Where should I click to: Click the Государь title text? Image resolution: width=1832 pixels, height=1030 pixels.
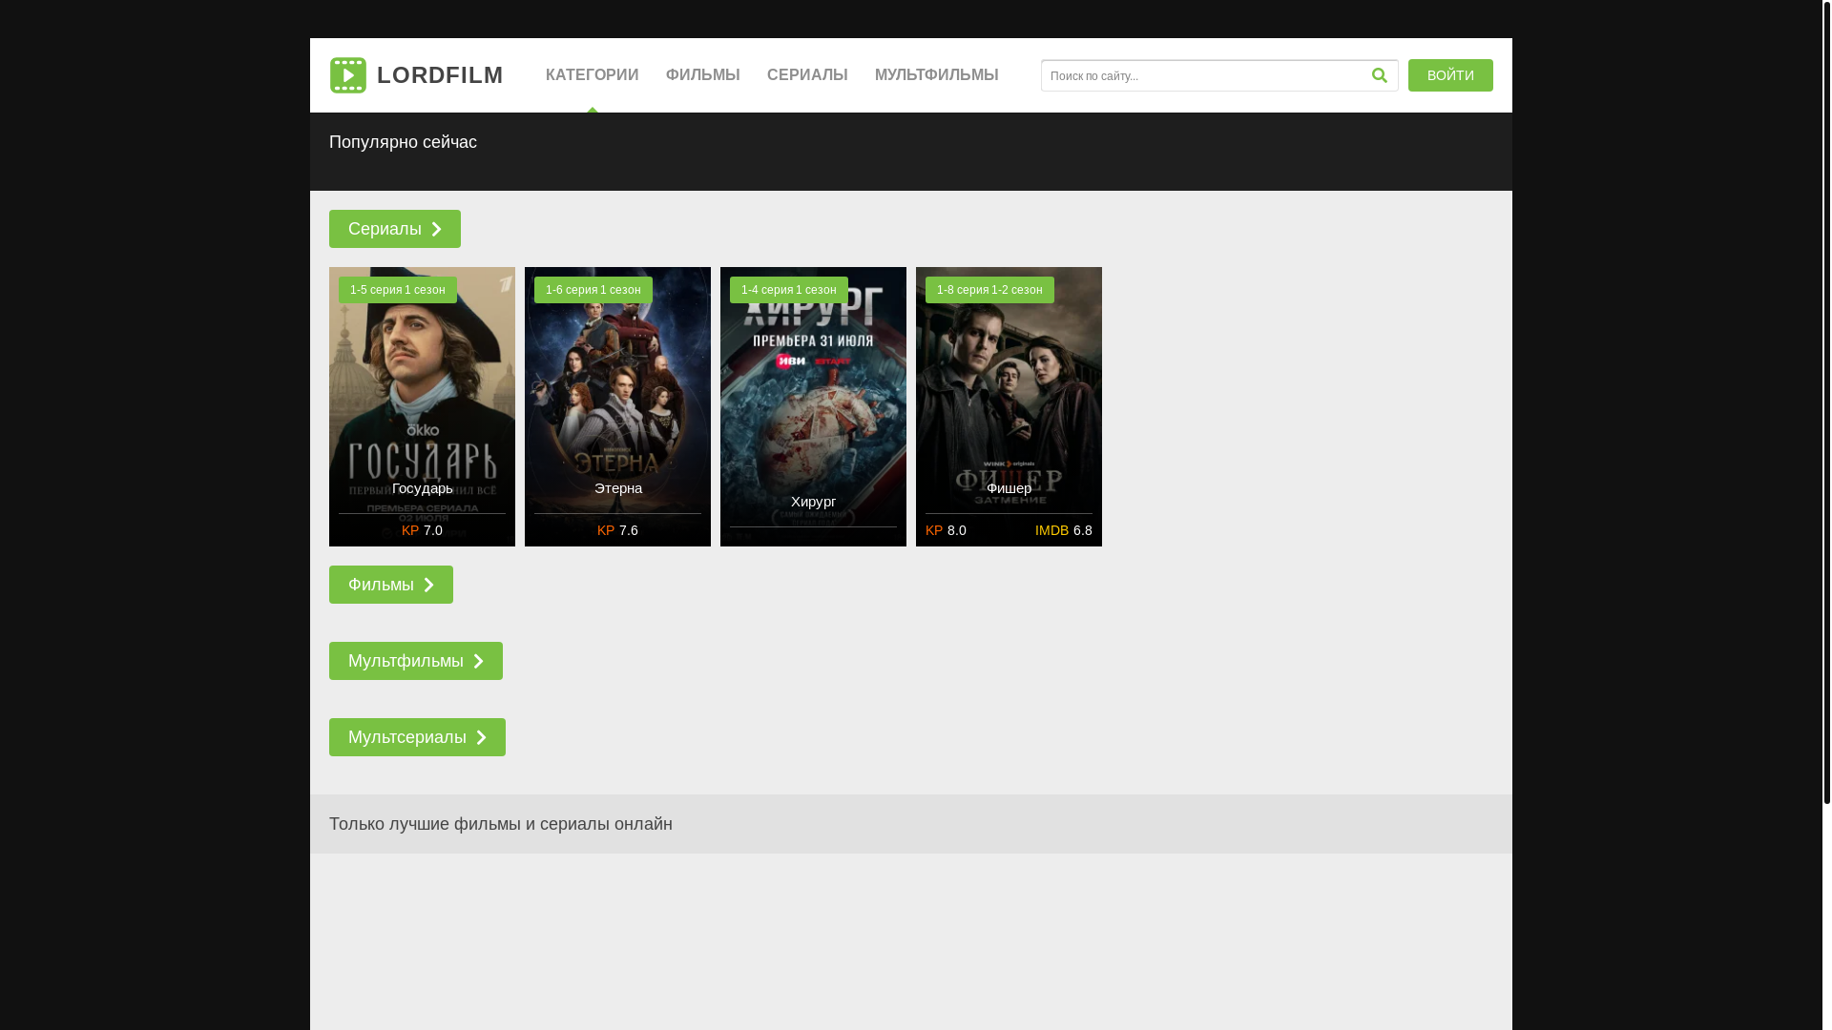[x=423, y=488]
